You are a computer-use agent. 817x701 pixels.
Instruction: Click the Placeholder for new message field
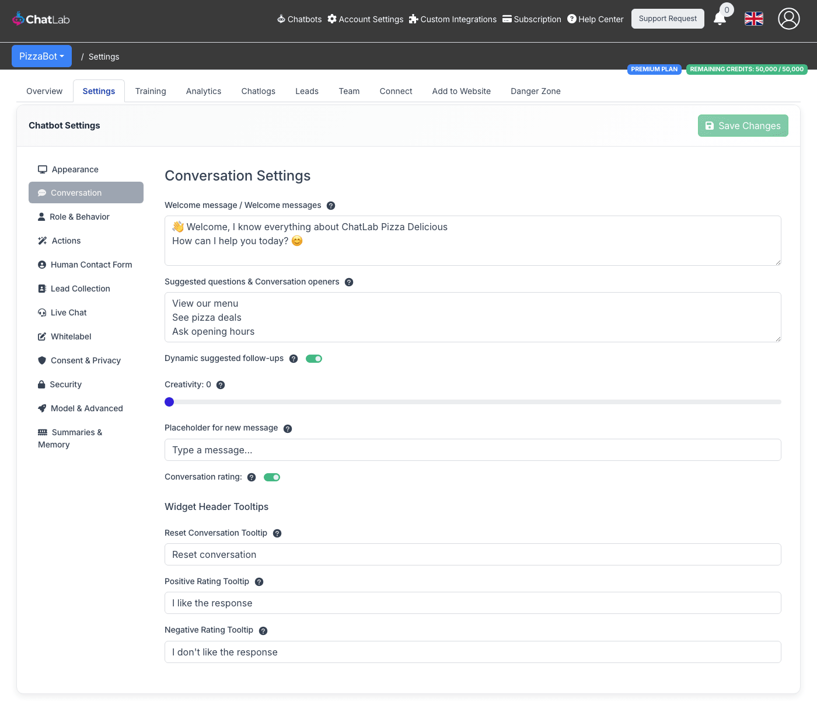(473, 450)
